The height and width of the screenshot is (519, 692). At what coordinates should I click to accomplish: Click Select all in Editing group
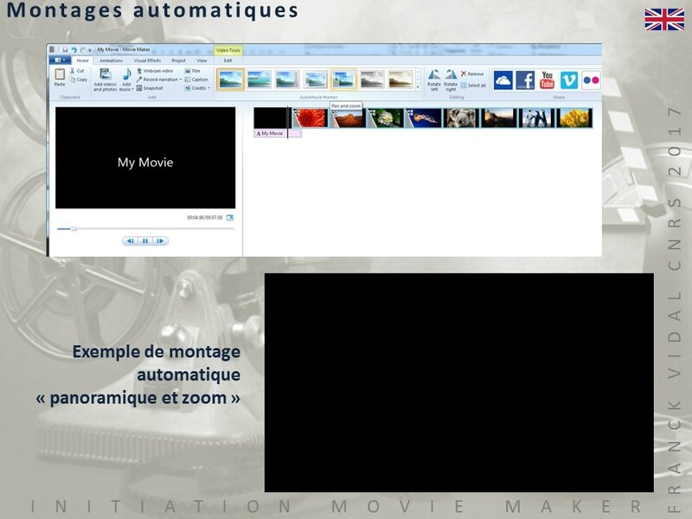coord(473,85)
